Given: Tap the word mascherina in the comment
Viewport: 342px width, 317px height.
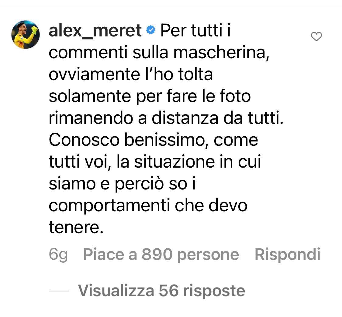Looking at the screenshot, I should pyautogui.click(x=221, y=53).
